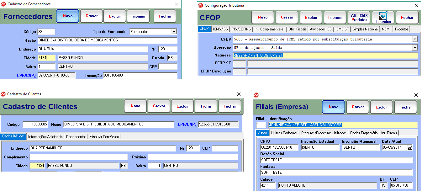Click Inscrição Estadual field in Filiais
Image resolution: width=422 pixels, height=191 pixels.
[x=320, y=148]
